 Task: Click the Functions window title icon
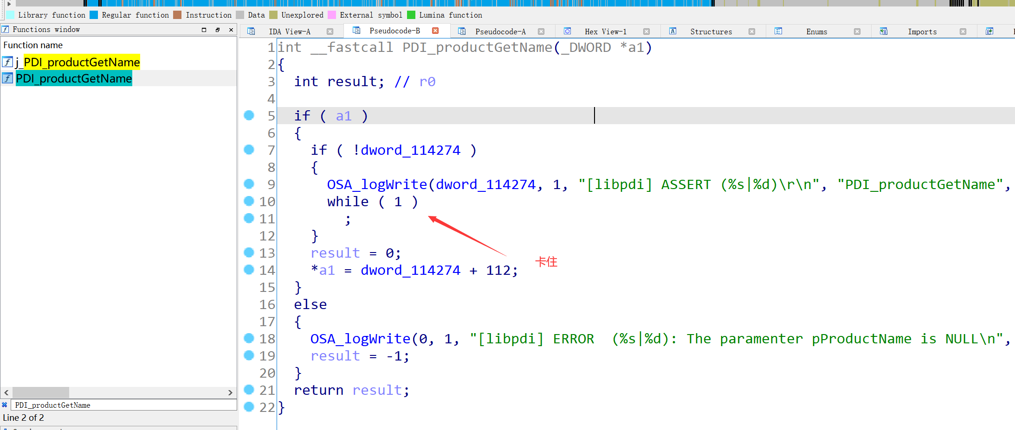point(6,29)
